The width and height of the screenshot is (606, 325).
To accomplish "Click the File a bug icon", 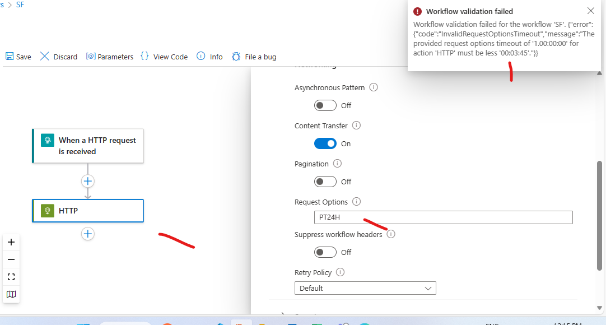I will point(236,56).
